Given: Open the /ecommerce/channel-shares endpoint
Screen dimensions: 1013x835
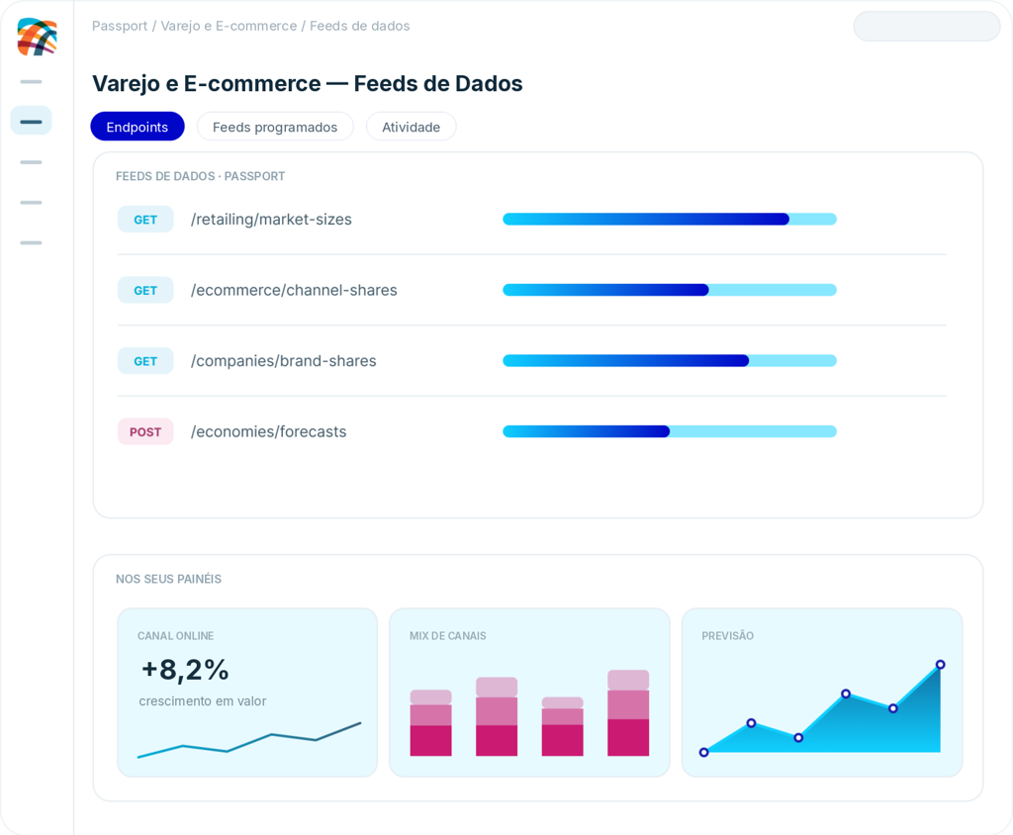Looking at the screenshot, I should [294, 290].
